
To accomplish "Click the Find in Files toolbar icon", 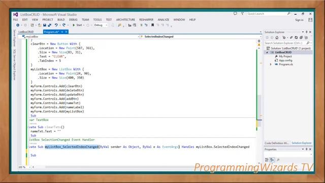I will click(x=120, y=25).
